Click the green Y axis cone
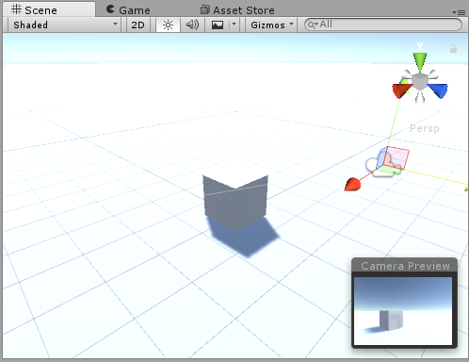Screen dimensions: 469x362 click(x=420, y=61)
